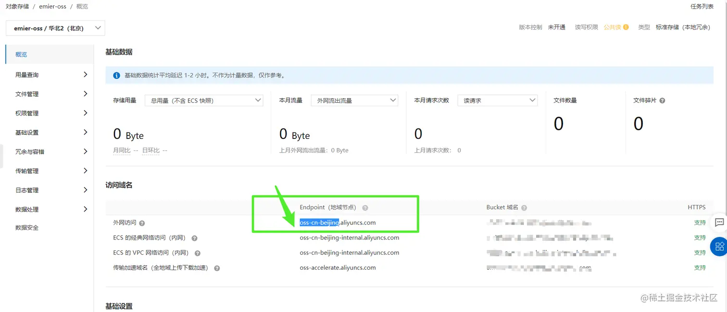Open the 本月流量 外网流出流量 dropdown
This screenshot has height=312, width=727.
click(355, 100)
